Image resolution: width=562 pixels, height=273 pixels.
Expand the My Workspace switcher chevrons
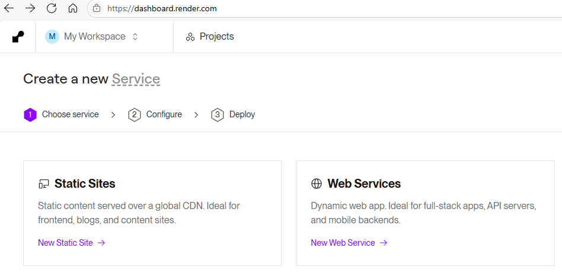point(135,37)
